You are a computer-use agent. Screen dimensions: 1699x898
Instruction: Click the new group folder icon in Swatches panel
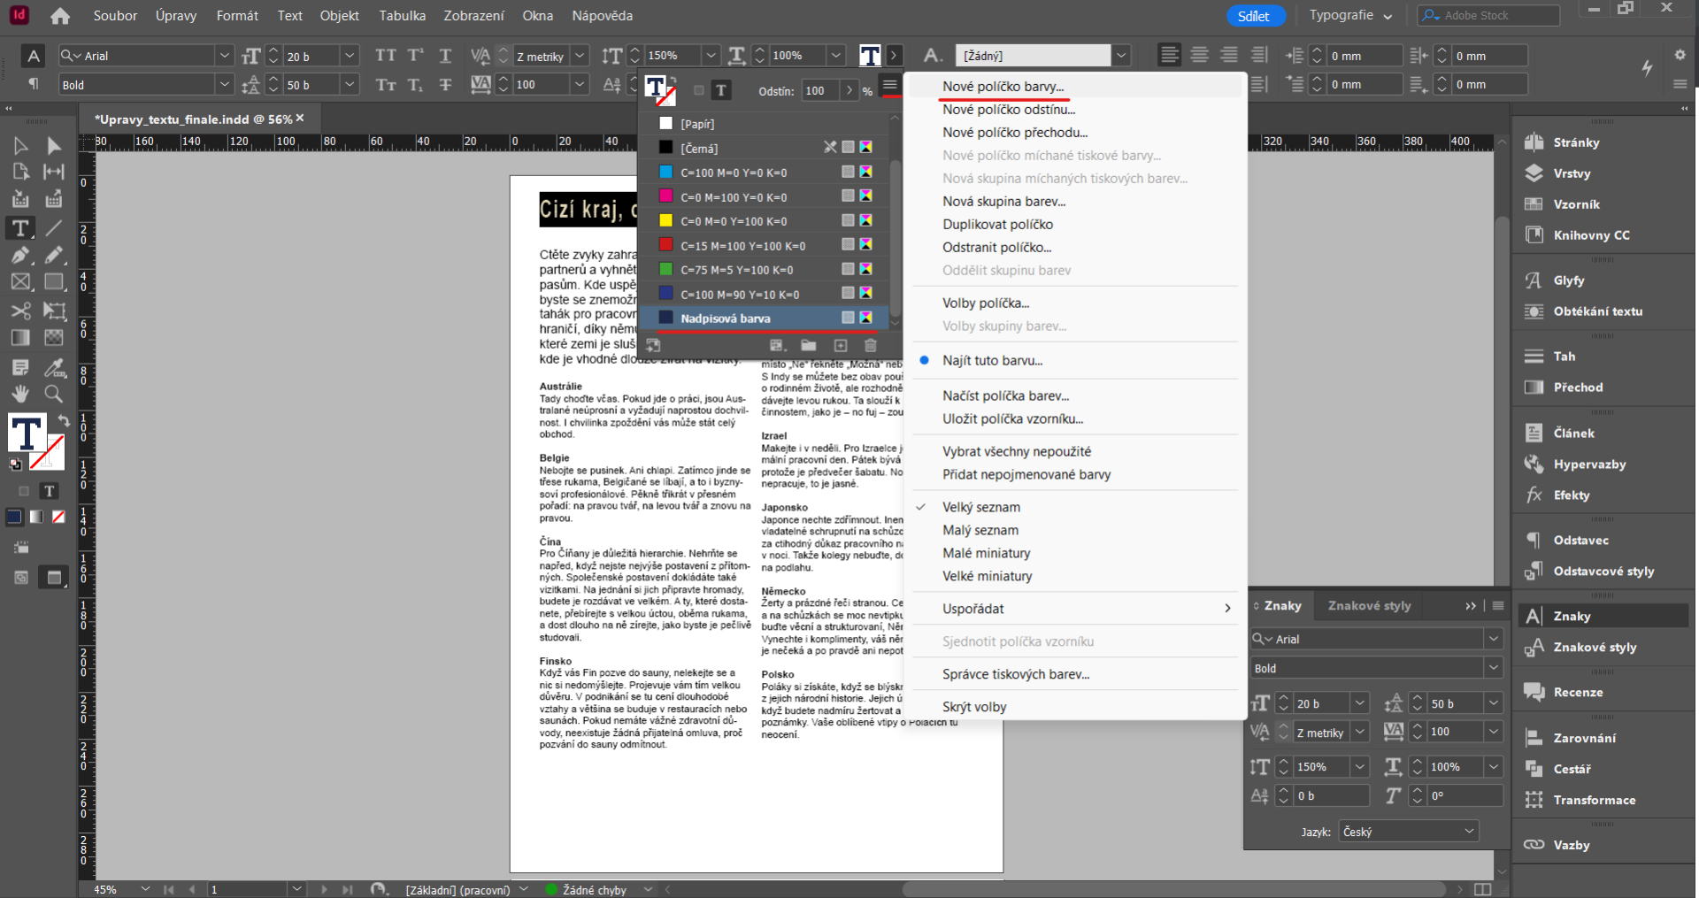(808, 346)
